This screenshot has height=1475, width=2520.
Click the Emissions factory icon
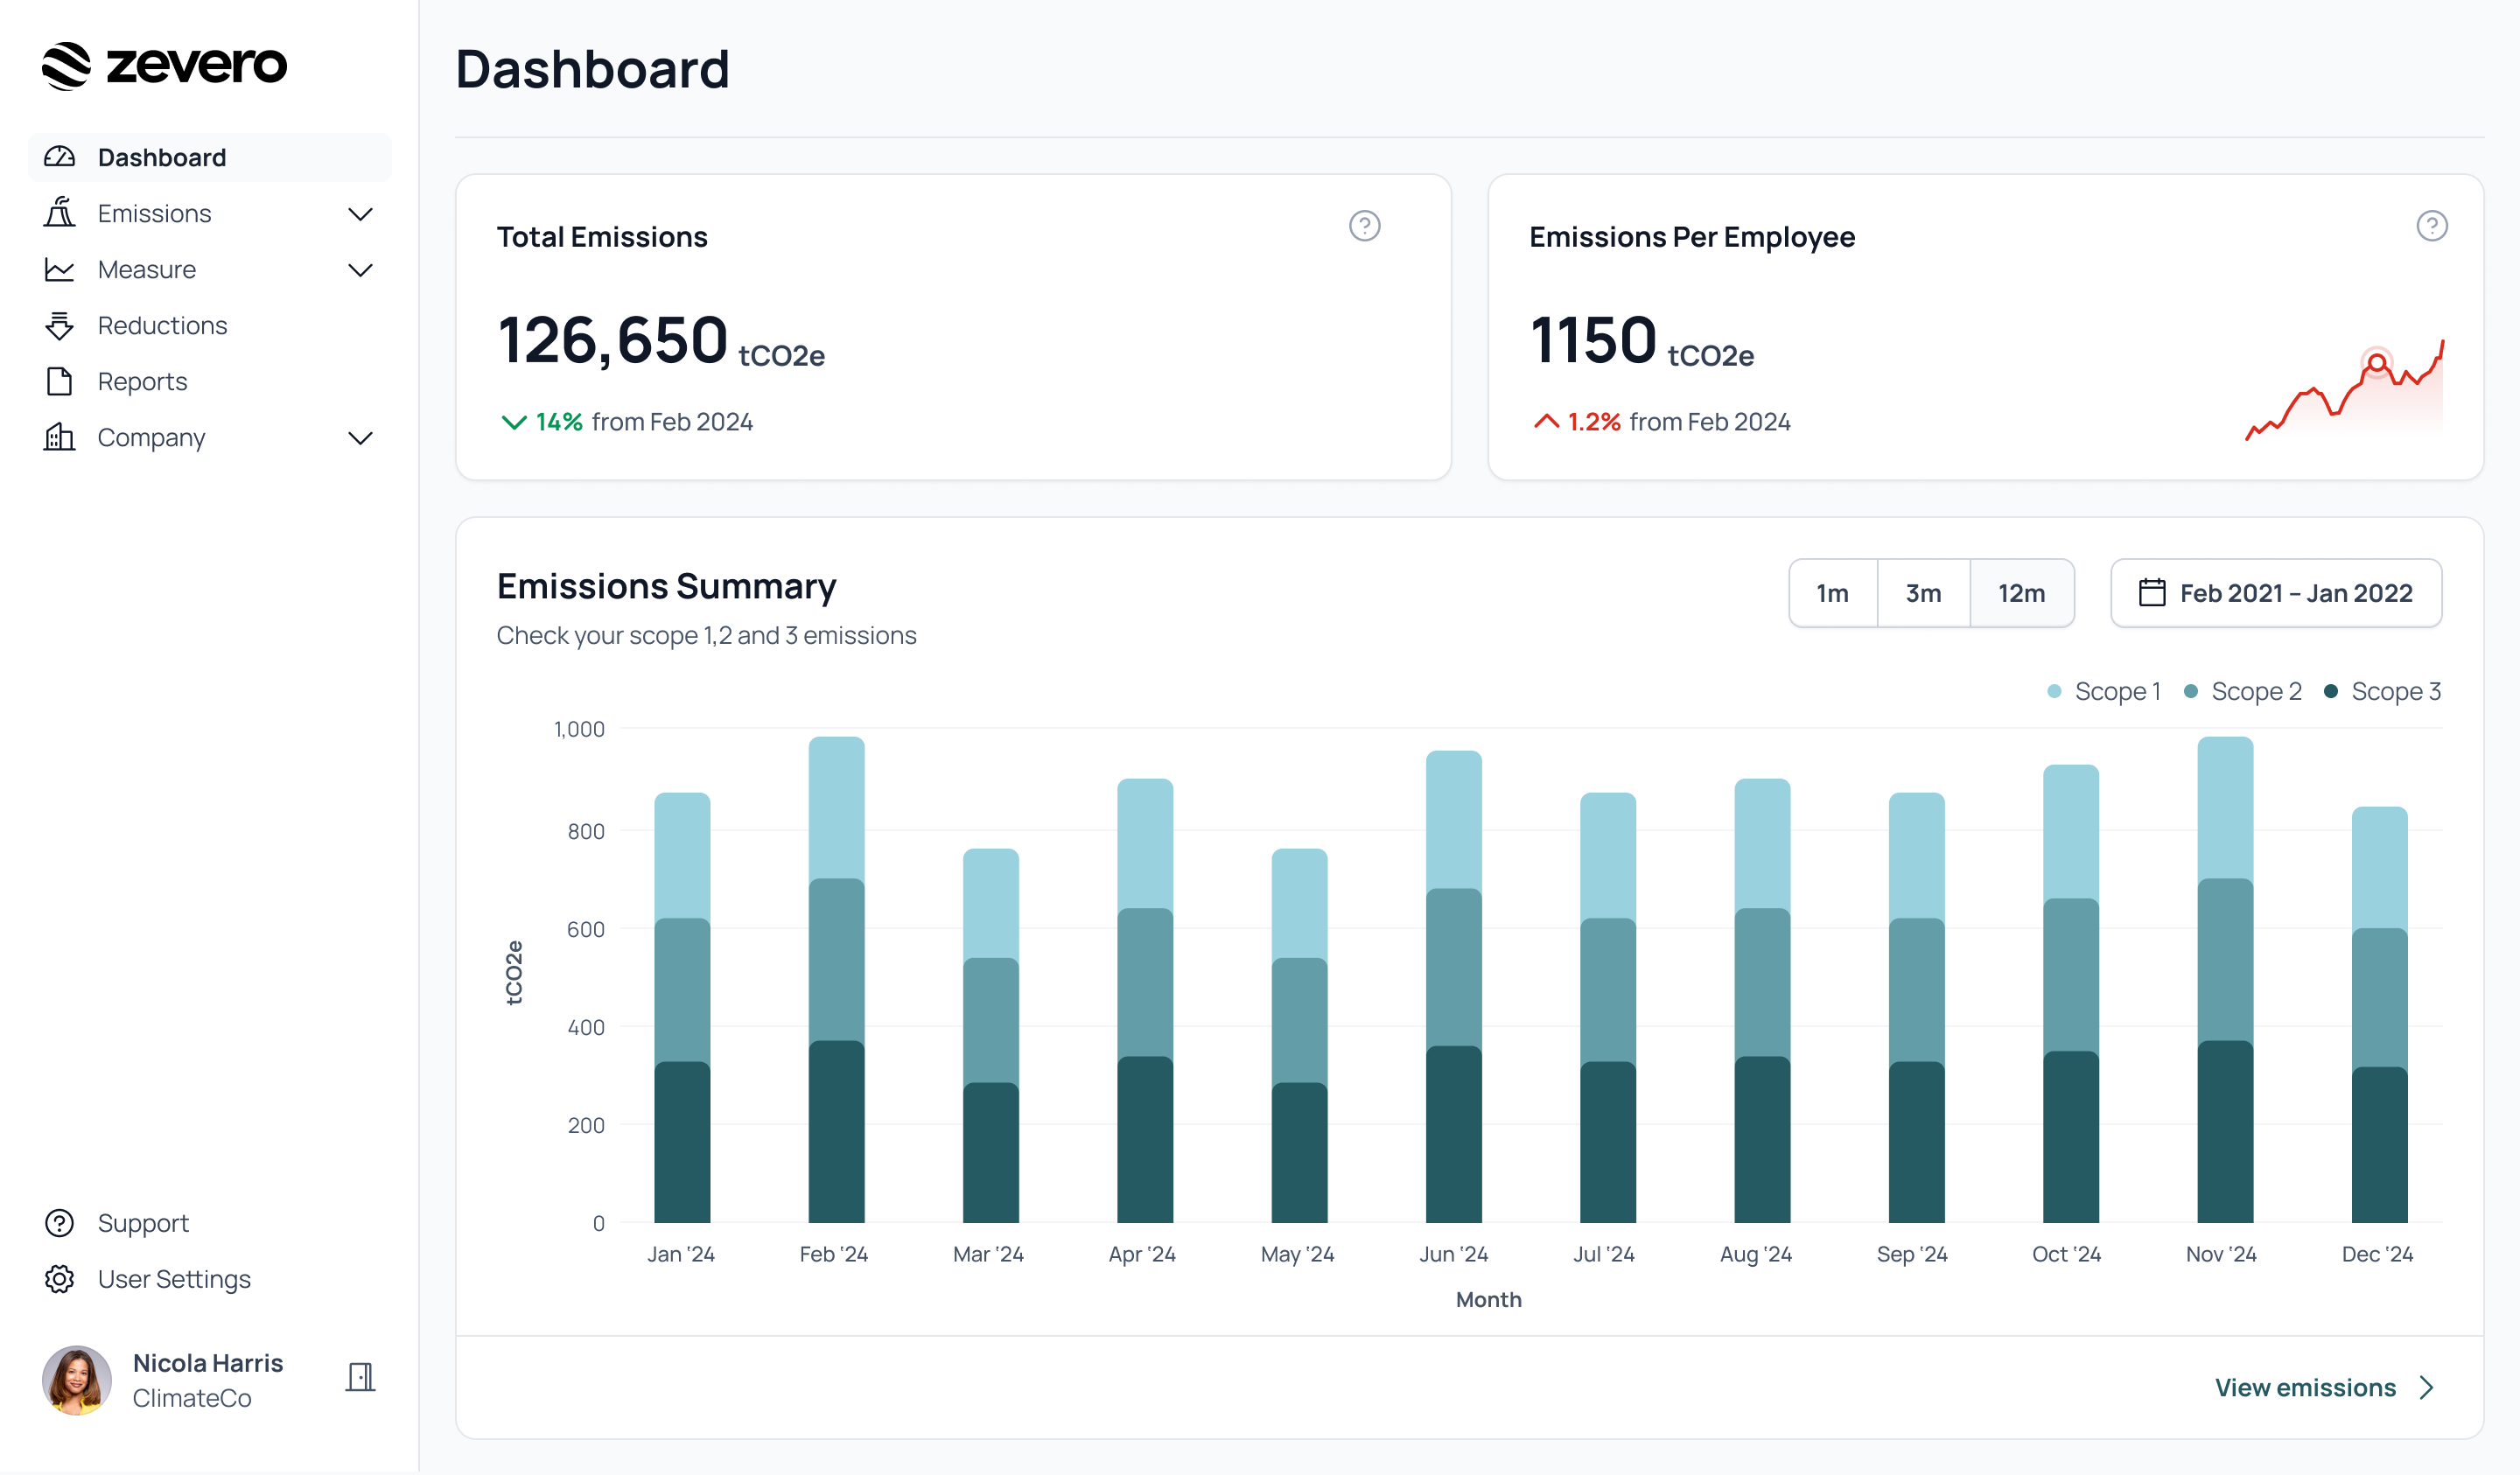(60, 213)
